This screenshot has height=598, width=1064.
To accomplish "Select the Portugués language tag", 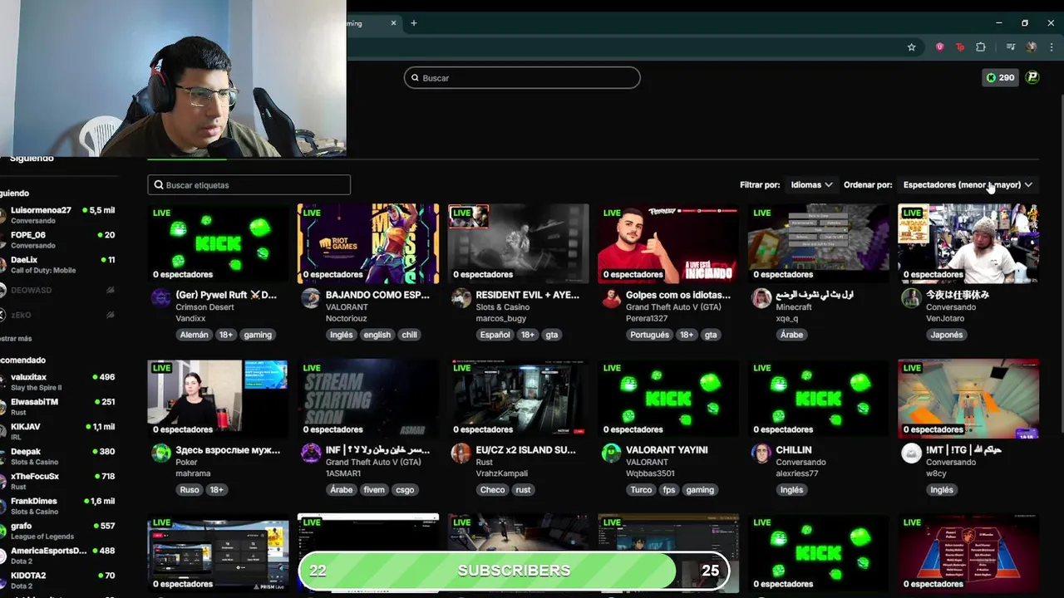I will (649, 335).
